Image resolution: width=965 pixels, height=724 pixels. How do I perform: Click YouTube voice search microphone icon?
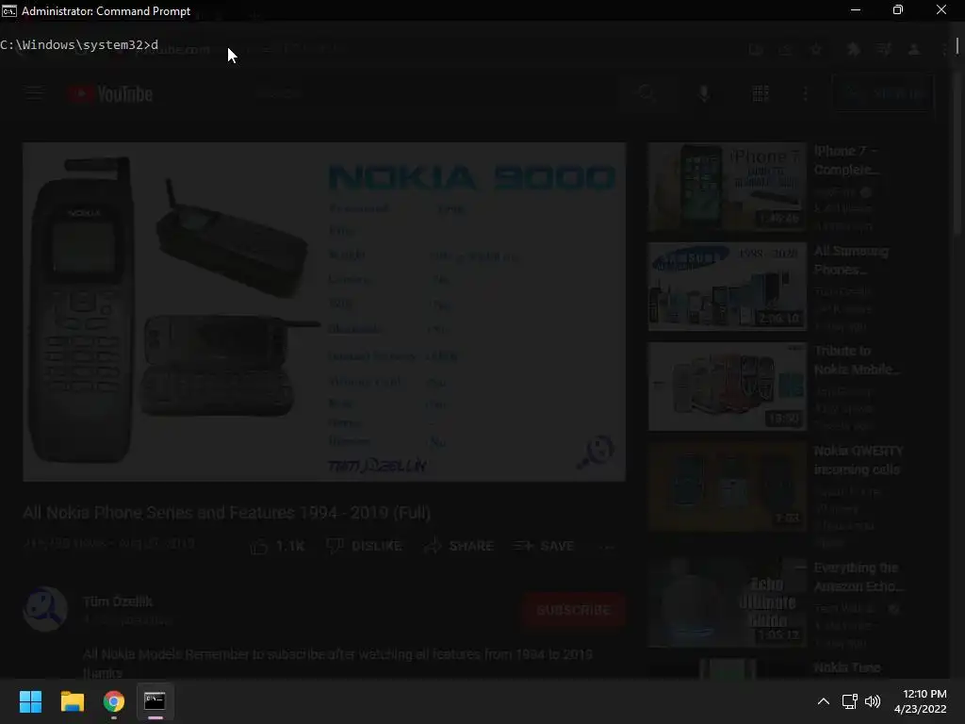(x=704, y=93)
